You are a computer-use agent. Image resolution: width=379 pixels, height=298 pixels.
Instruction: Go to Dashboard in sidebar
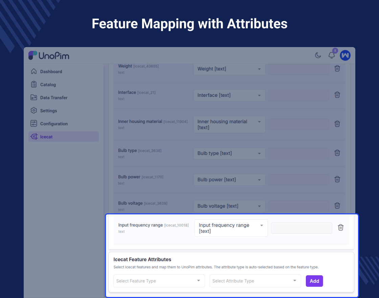tap(51, 71)
